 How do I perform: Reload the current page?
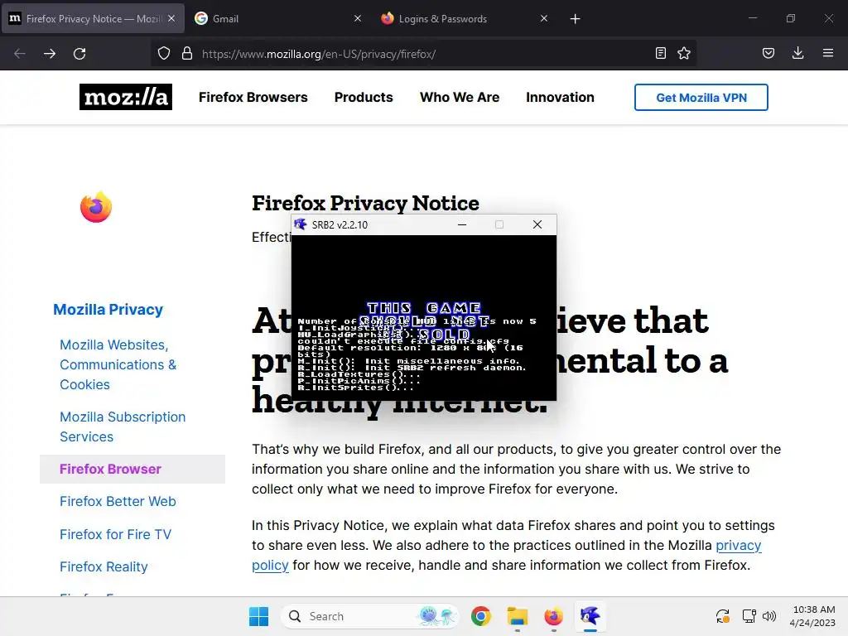click(79, 54)
